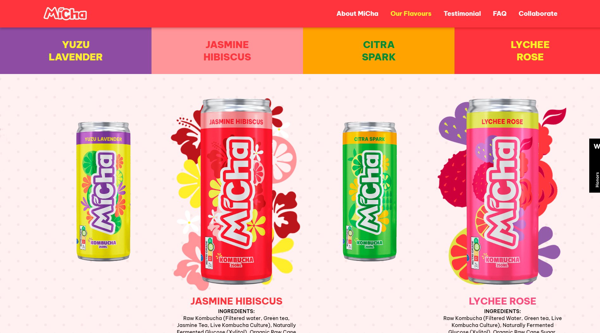This screenshot has width=600, height=333.
Task: Click the Jasmine Hibiscus can image
Action: pyautogui.click(x=236, y=191)
